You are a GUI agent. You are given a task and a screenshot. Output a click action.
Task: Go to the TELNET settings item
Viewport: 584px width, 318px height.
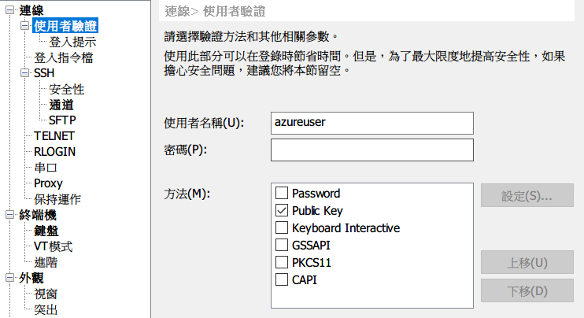coord(54,136)
